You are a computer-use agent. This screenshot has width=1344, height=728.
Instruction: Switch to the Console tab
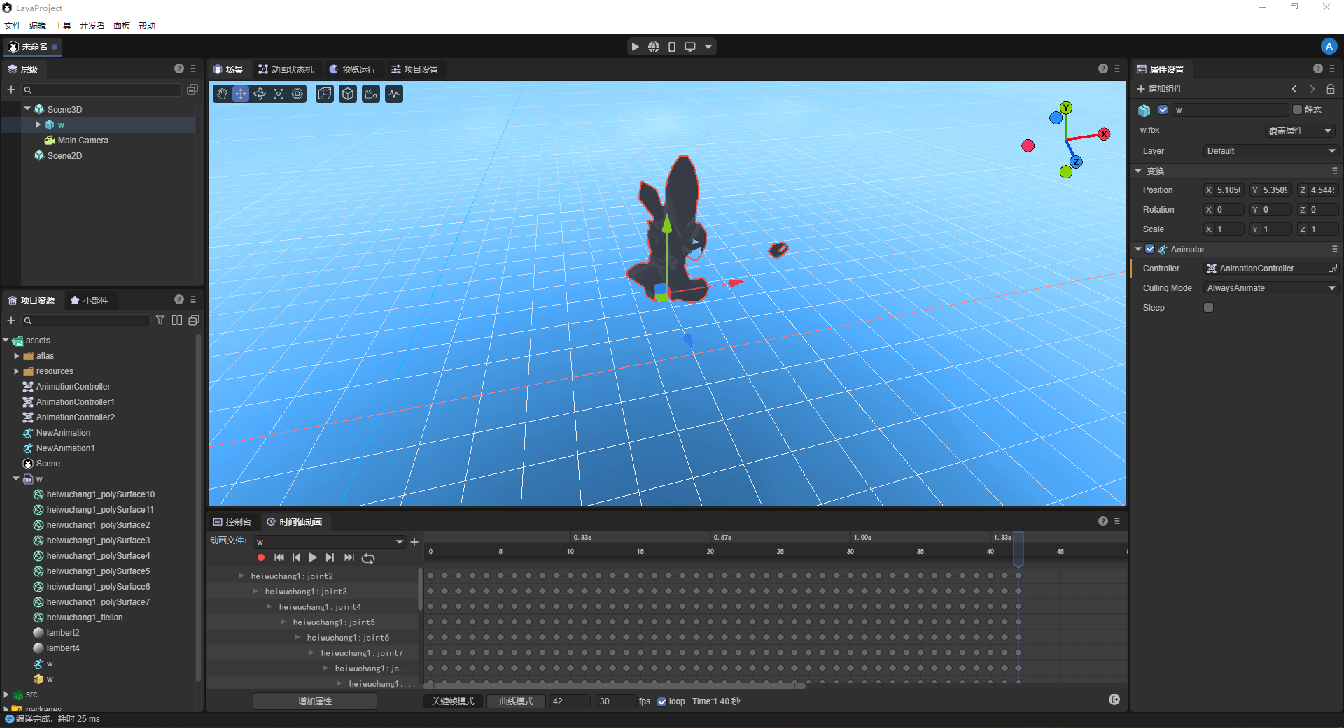coord(232,522)
